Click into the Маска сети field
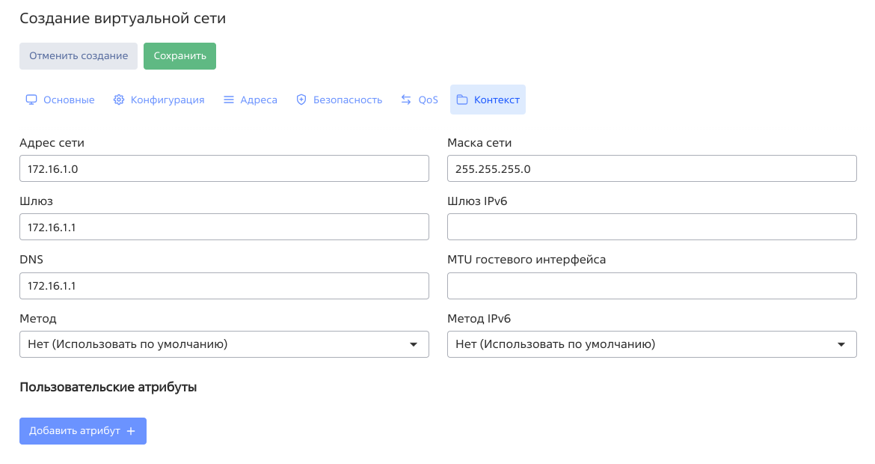 (x=651, y=168)
